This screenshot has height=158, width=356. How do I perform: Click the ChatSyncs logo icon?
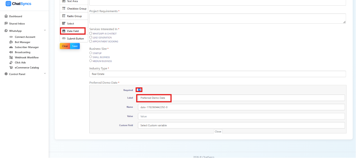(8, 4)
